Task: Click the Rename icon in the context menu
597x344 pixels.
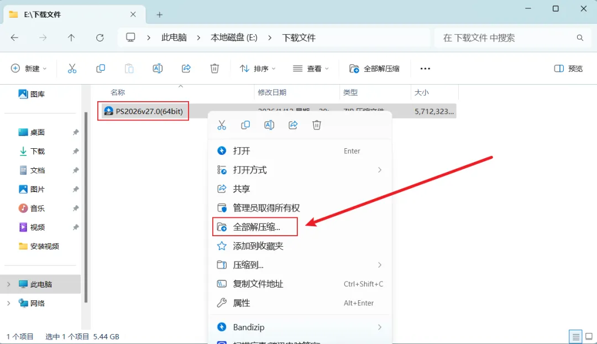Action: click(269, 125)
